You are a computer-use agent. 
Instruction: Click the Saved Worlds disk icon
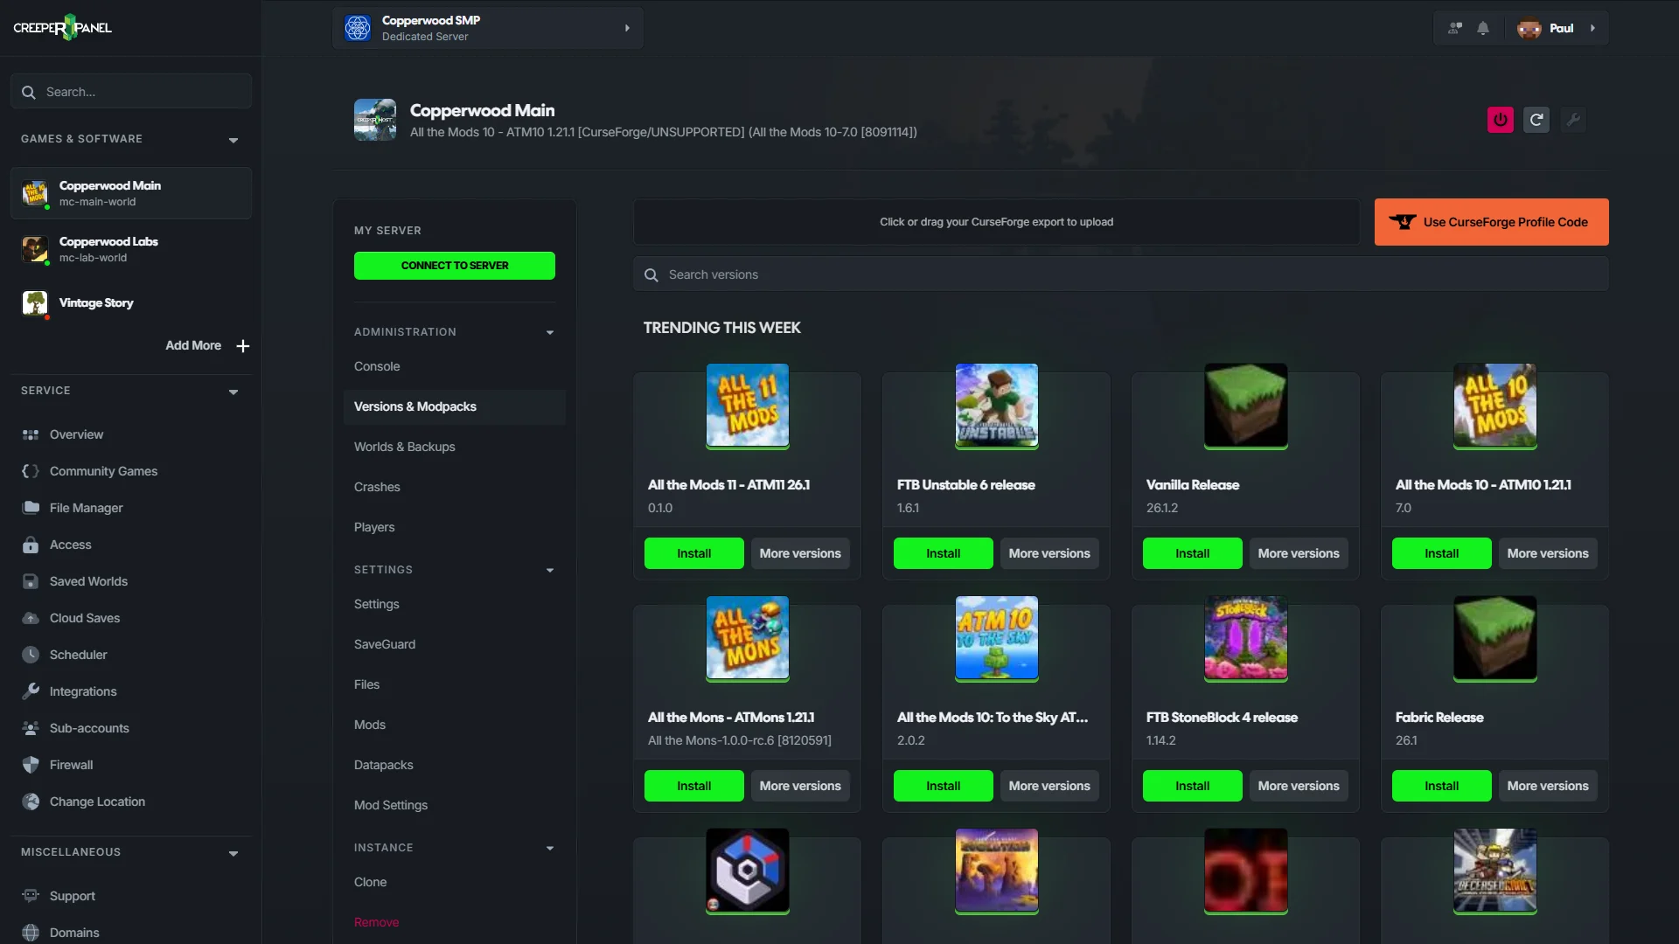pyautogui.click(x=31, y=581)
